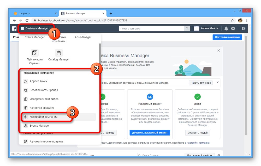Click the magnifier search button
Image resolution: width=261 pixels, height=166 pixels.
tap(187, 29)
